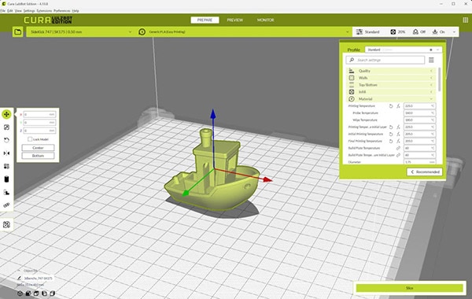The width and height of the screenshot is (472, 299).
Task: Open the View menu
Action: (18, 11)
